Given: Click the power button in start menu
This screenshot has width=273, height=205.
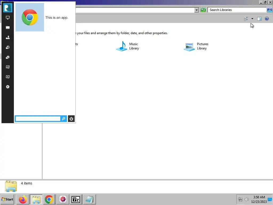Looking at the screenshot, I should (71, 119).
